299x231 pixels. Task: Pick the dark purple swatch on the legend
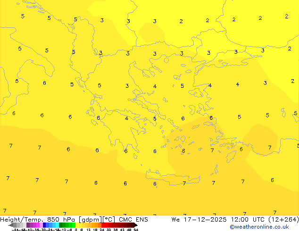28,225
